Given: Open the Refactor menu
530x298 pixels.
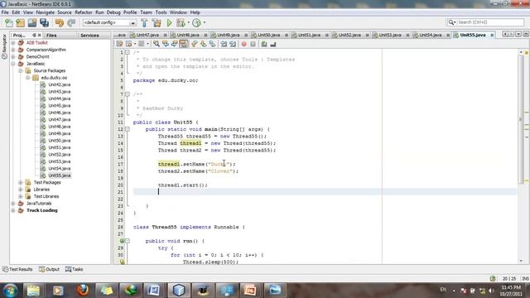Looking at the screenshot, I should pos(84,12).
